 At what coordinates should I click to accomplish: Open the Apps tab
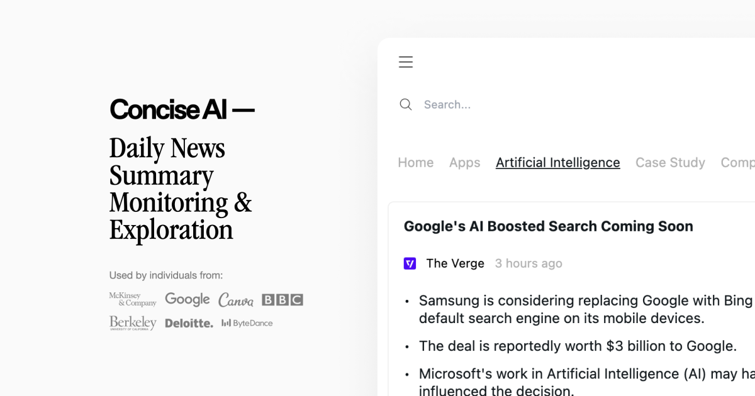click(464, 162)
